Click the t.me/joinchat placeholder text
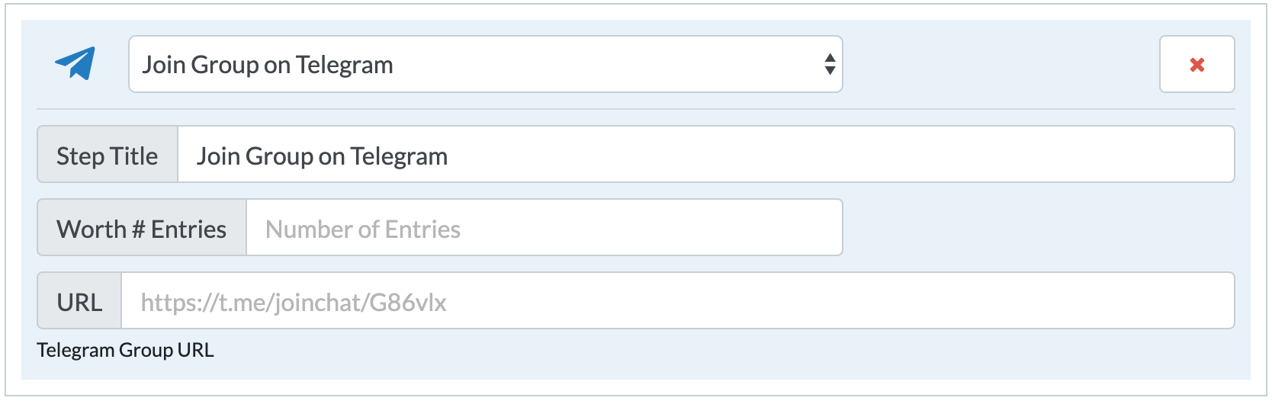This screenshot has width=1272, height=401. pyautogui.click(x=294, y=303)
